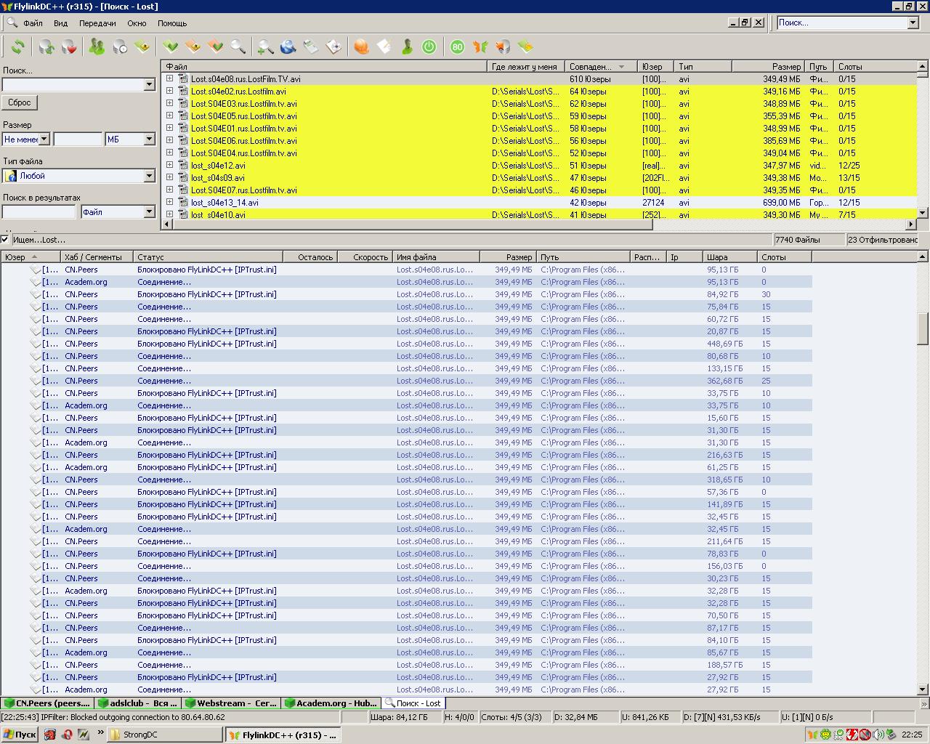This screenshot has width=930, height=744.
Task: Click the orange butterfly toolbar icon
Action: [480, 47]
